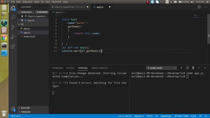This screenshot has height=118, width=210.
Task: Click the Bluetooth icon in the system tray
Action: pos(171,2)
